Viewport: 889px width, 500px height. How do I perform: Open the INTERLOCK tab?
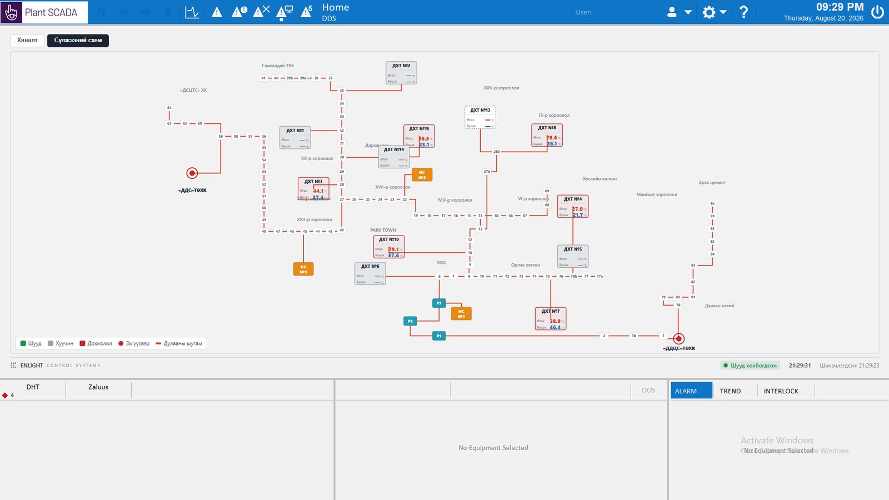pyautogui.click(x=781, y=391)
